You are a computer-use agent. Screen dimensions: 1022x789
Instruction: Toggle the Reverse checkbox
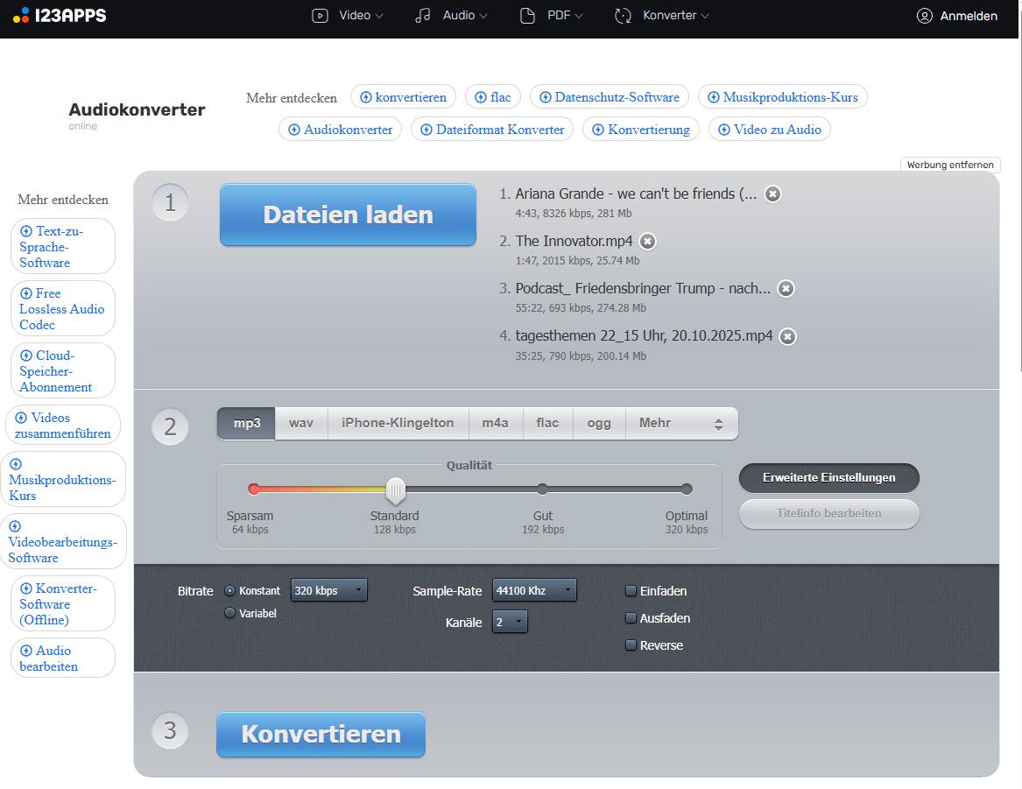(631, 645)
